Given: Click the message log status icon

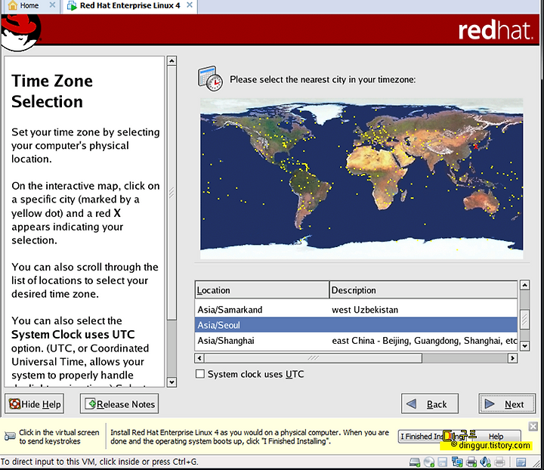Looking at the screenshot, I should [521, 462].
